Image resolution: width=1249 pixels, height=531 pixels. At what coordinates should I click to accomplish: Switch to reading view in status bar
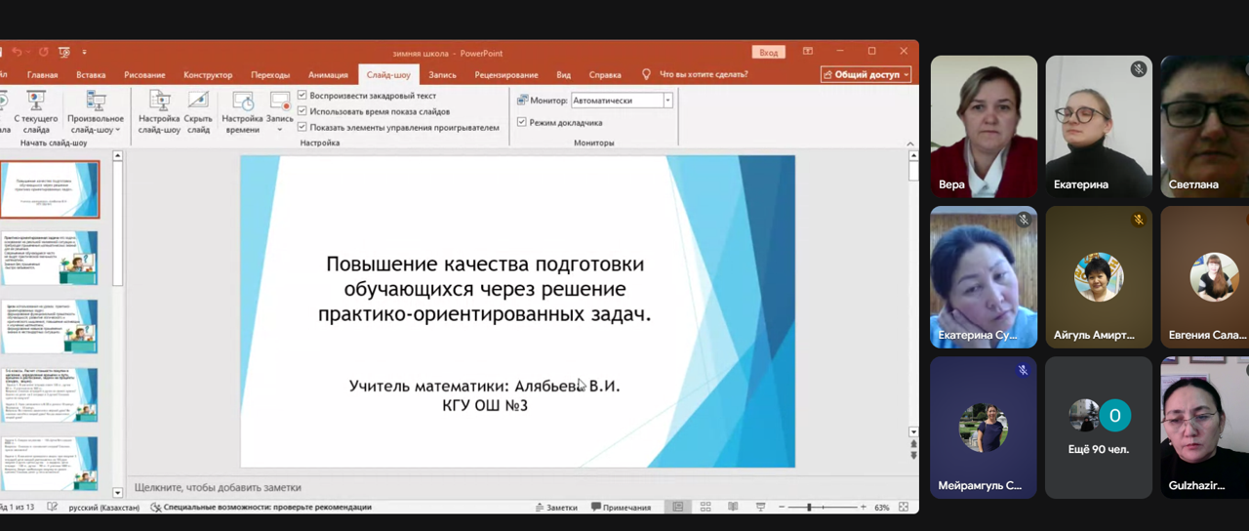point(734,508)
